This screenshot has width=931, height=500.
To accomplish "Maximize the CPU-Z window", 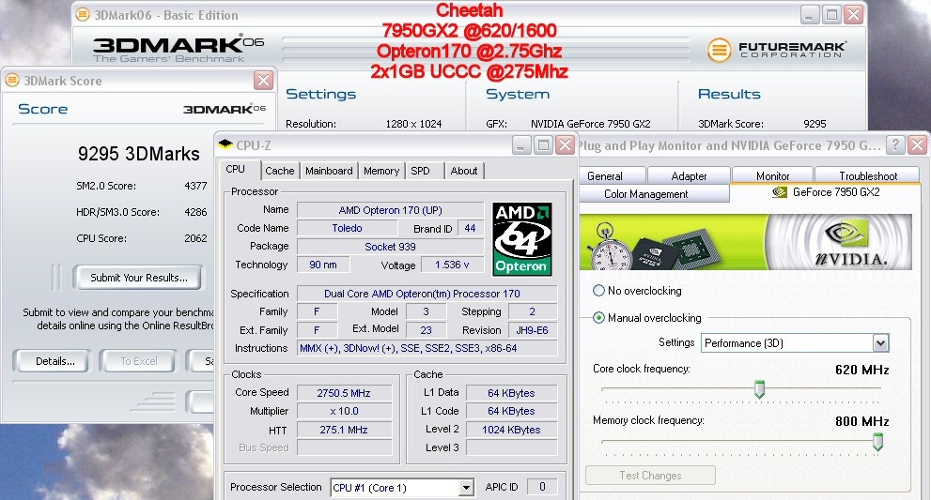I will click(x=543, y=145).
